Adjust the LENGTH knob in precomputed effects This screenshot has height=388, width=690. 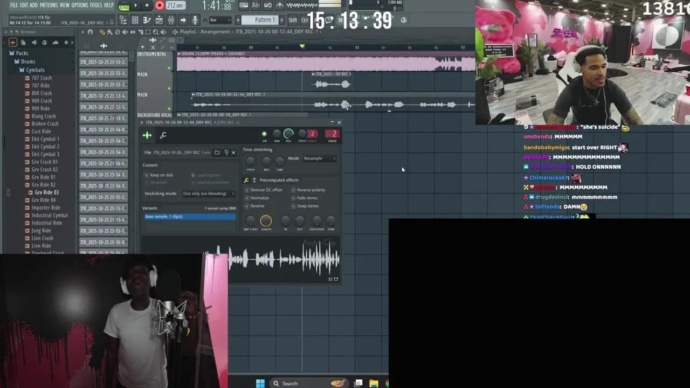click(x=266, y=220)
